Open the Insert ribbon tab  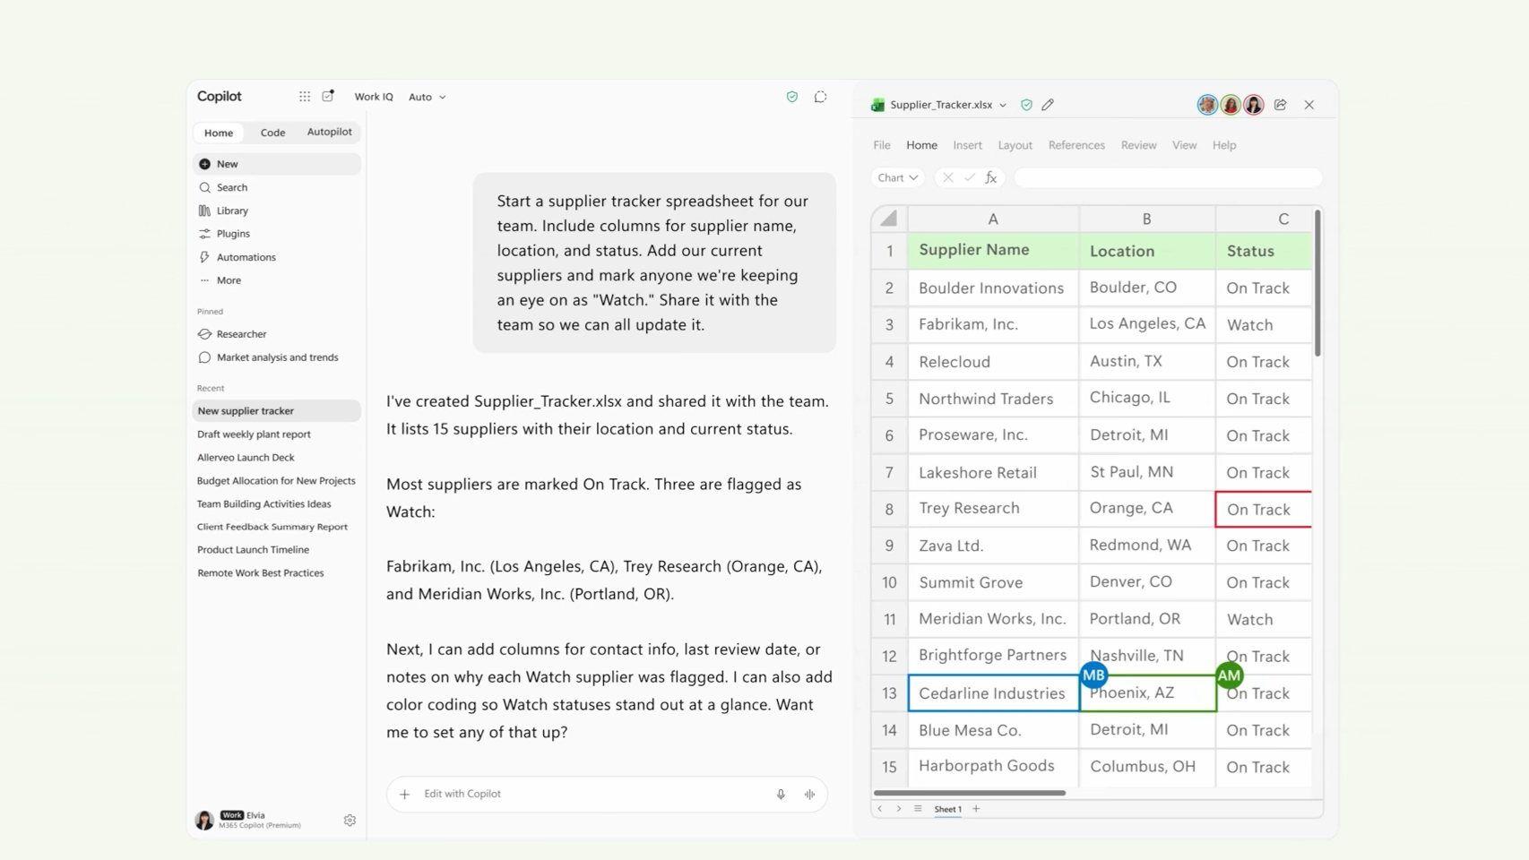click(967, 145)
